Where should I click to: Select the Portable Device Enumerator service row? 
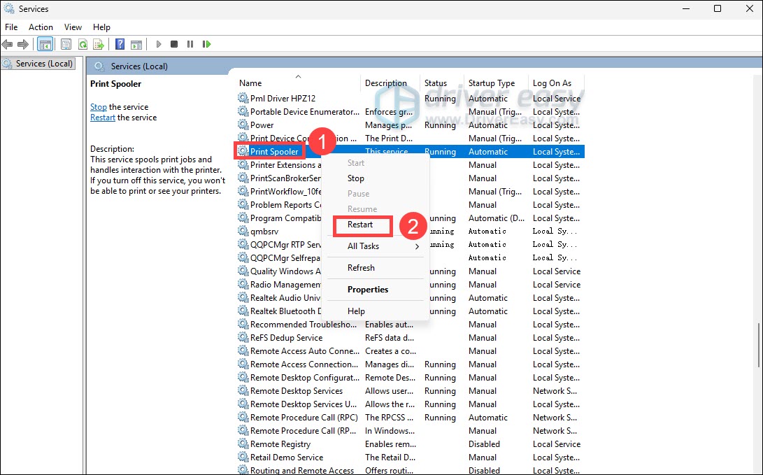411,112
